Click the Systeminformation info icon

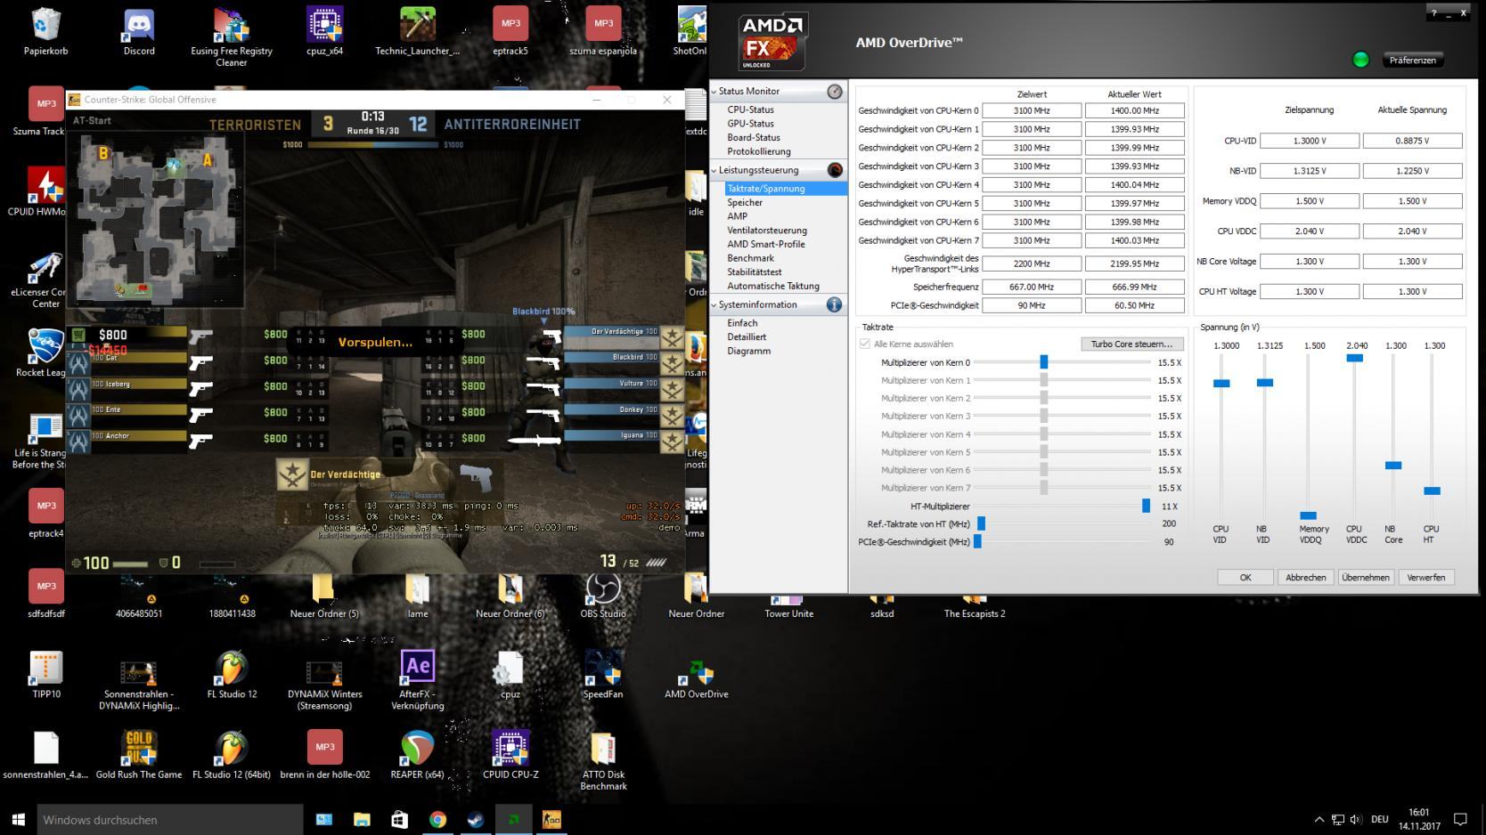(x=835, y=304)
